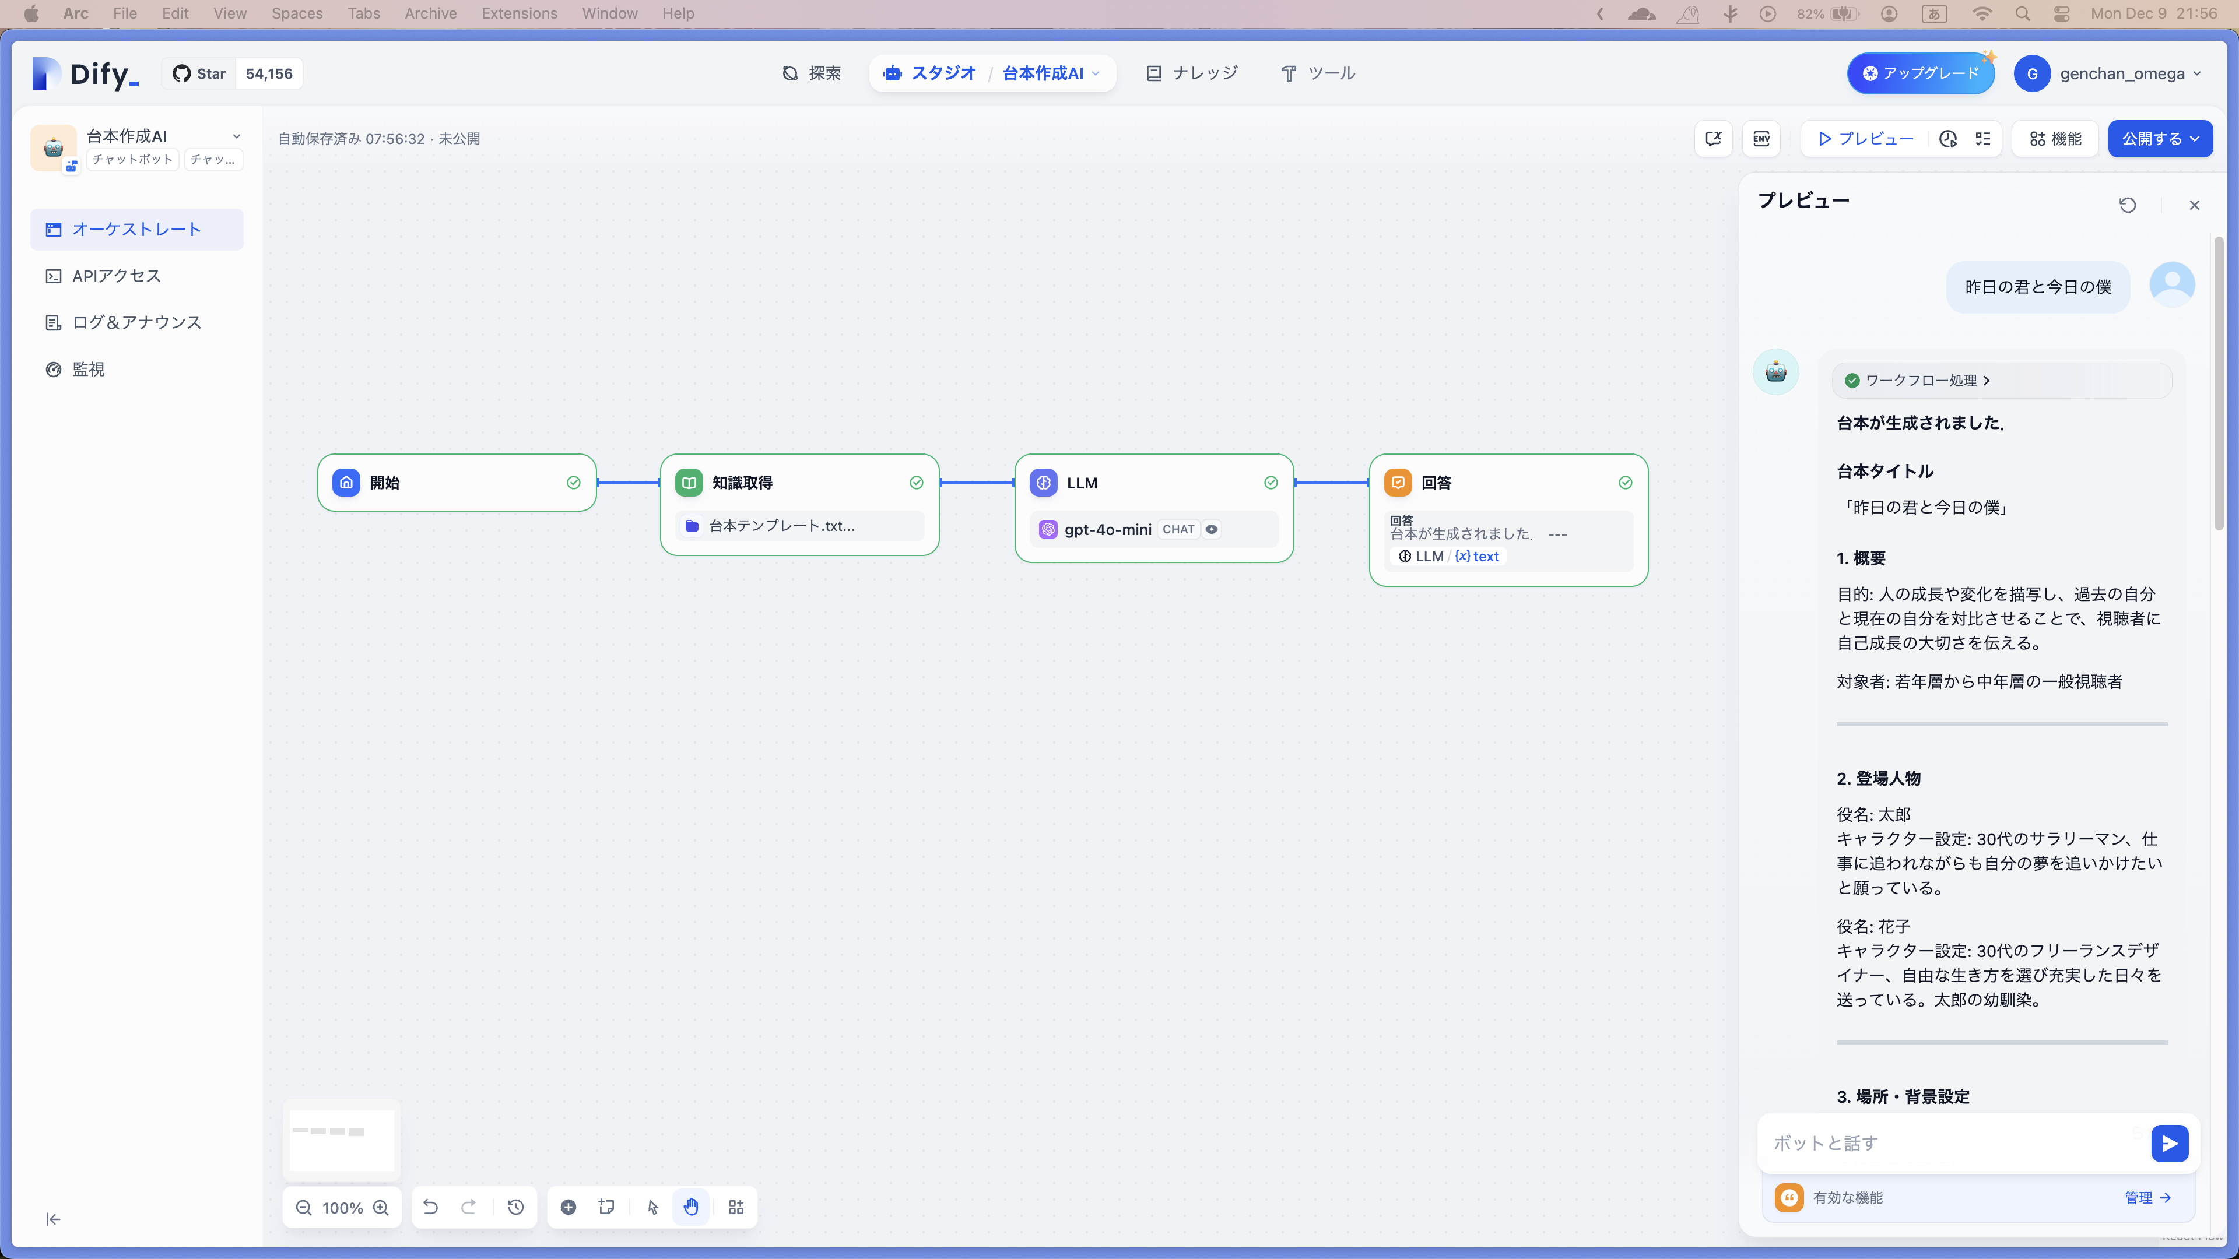Select APIアクセス in the sidebar
2239x1259 pixels.
[x=117, y=276]
